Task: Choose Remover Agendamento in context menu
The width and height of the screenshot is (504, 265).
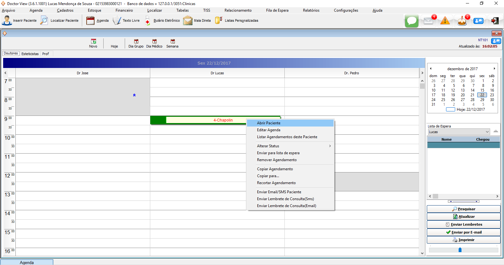Action: click(277, 160)
